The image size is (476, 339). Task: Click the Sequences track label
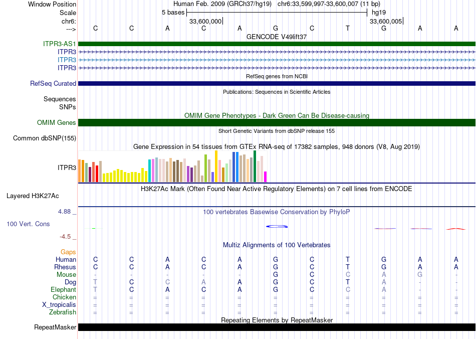[60, 99]
